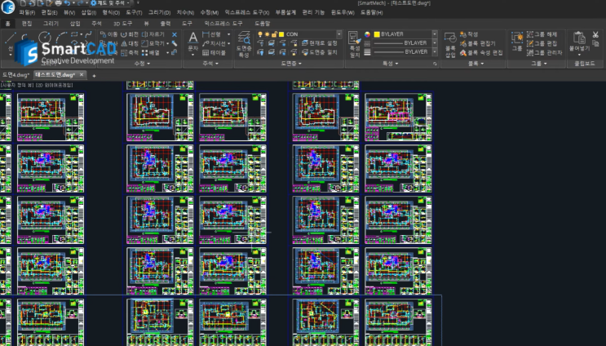Click the Trim (자르기) tool
This screenshot has width=606, height=346.
coord(153,34)
